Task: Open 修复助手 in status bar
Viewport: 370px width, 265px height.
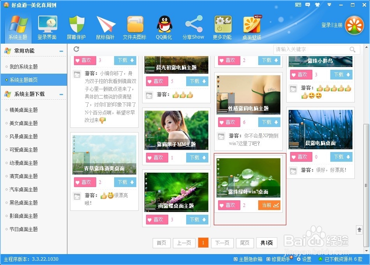Action: (x=279, y=259)
